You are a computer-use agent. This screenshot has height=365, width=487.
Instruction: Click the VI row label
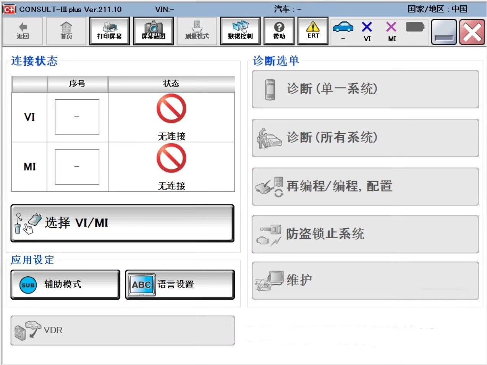coord(29,117)
